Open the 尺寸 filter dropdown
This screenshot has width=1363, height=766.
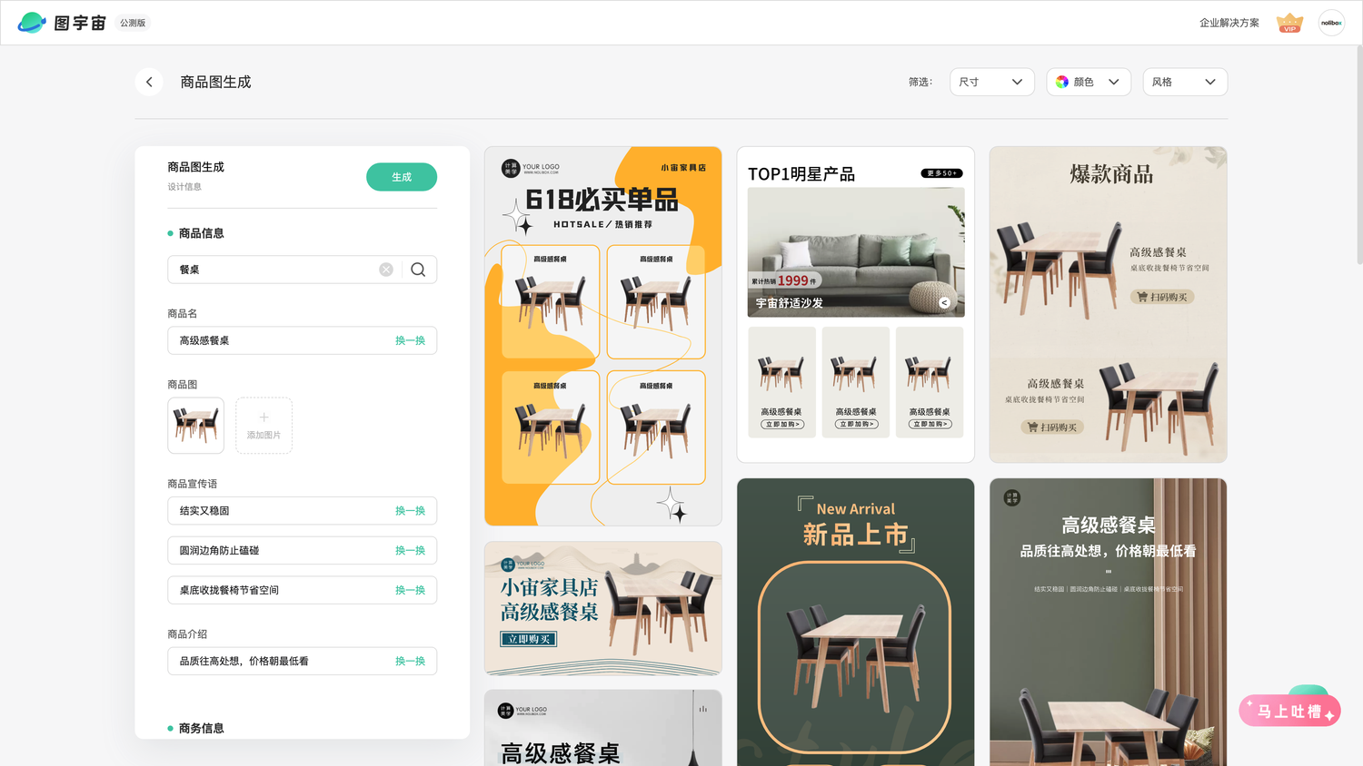pyautogui.click(x=991, y=82)
